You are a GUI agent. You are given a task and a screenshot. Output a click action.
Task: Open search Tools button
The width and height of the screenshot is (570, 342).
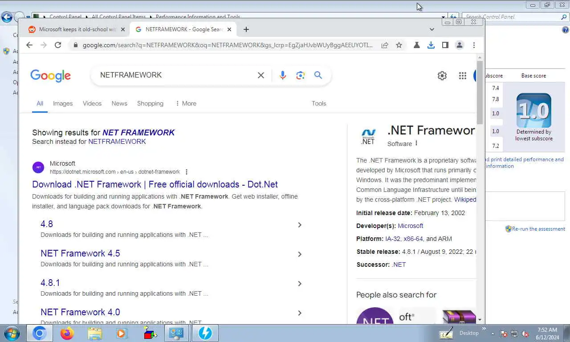(319, 103)
